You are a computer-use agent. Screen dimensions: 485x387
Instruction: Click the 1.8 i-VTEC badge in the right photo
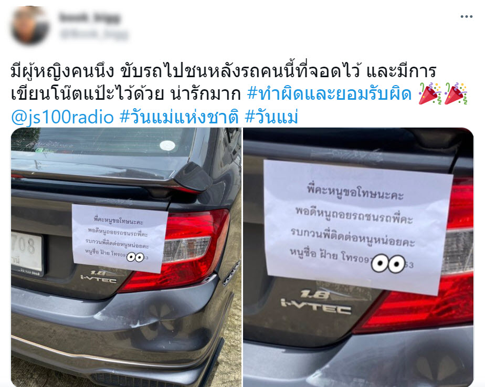click(x=316, y=302)
